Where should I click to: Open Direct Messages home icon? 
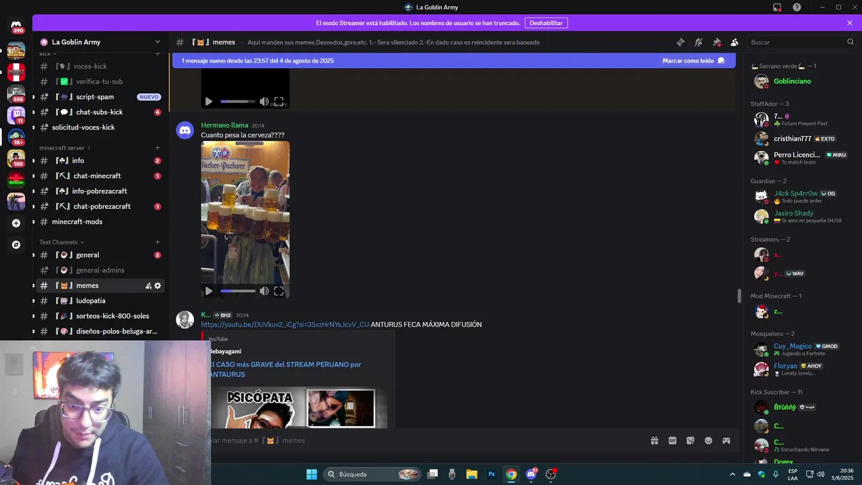pos(16,25)
